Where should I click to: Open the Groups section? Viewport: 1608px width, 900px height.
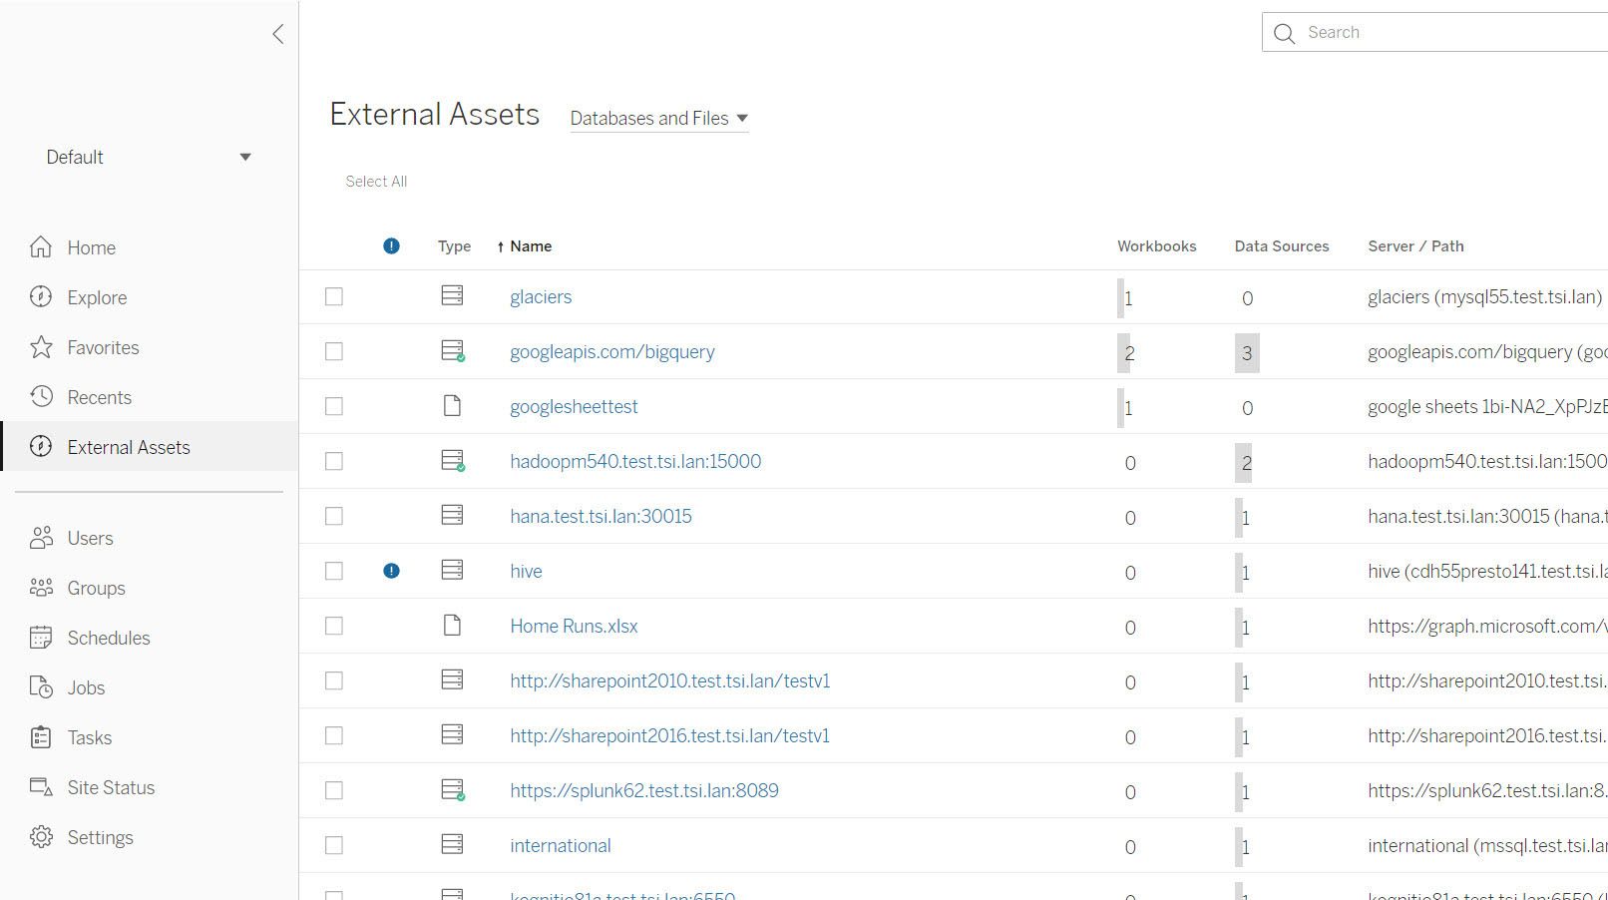point(96,587)
